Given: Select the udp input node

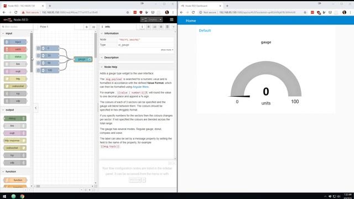Looking at the screenshot, I should 15,101.
